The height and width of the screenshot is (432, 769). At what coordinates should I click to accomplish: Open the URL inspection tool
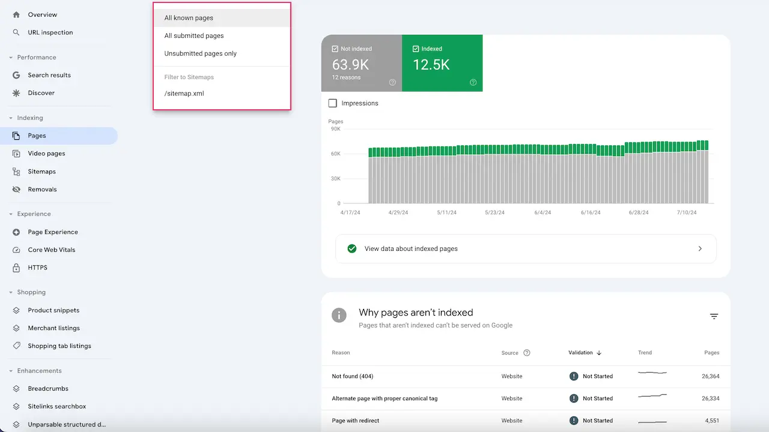click(50, 32)
